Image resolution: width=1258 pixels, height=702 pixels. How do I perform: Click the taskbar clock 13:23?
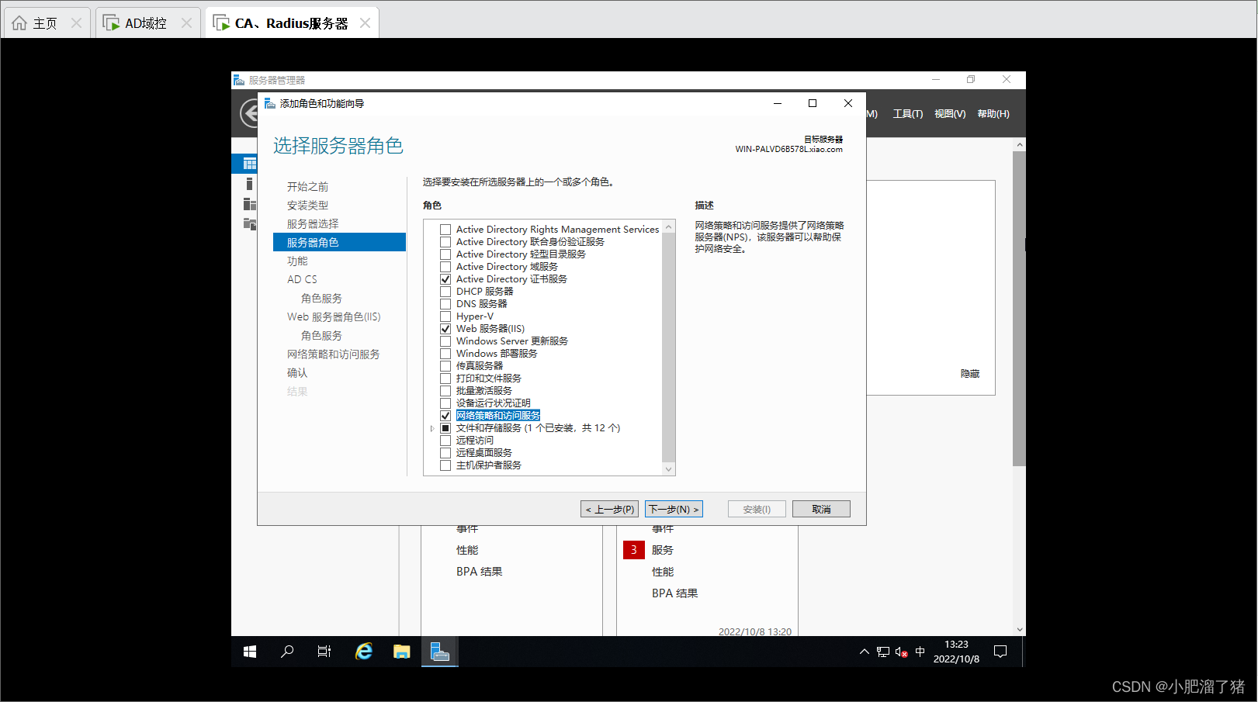point(956,645)
